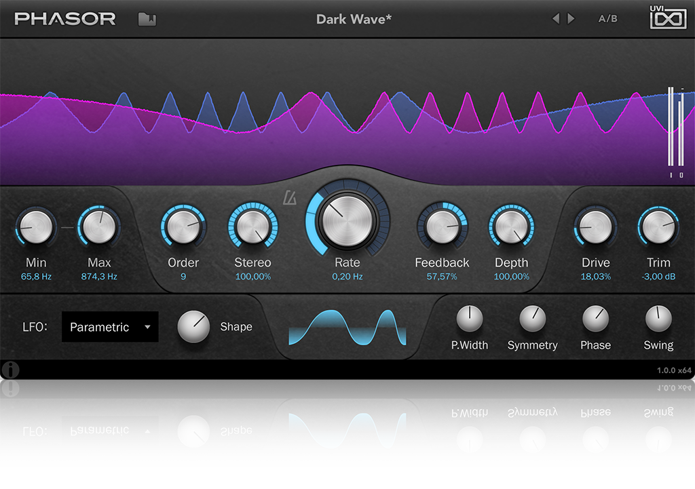The height and width of the screenshot is (489, 695).
Task: Toggle the A/B comparison
Action: tap(607, 18)
